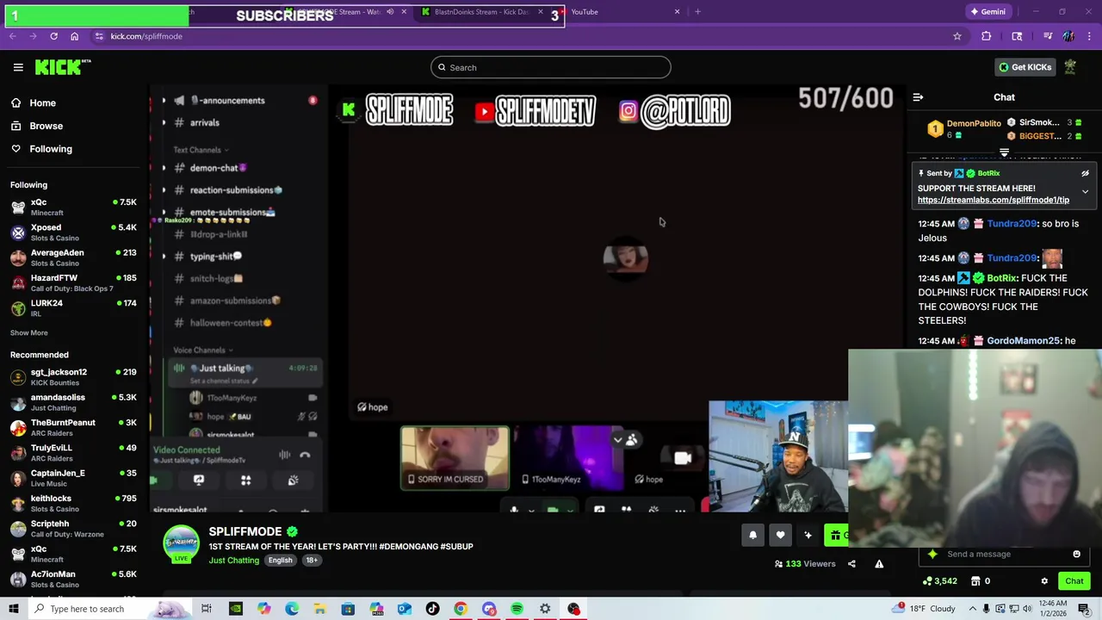Toggle follow heart button for SPLIFFMODE

click(780, 536)
